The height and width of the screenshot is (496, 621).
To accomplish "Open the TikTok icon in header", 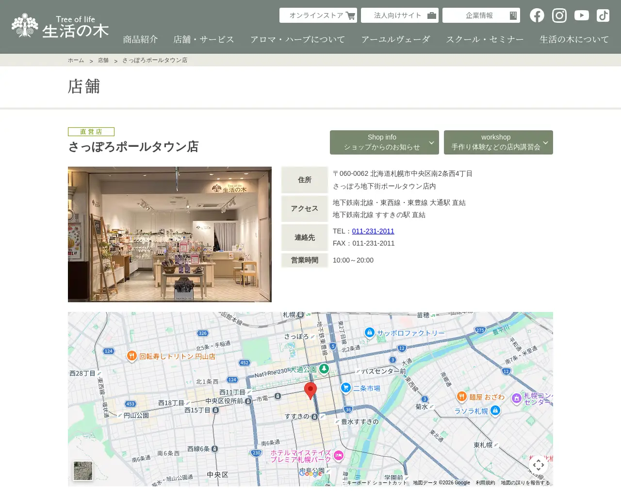I will (x=603, y=15).
